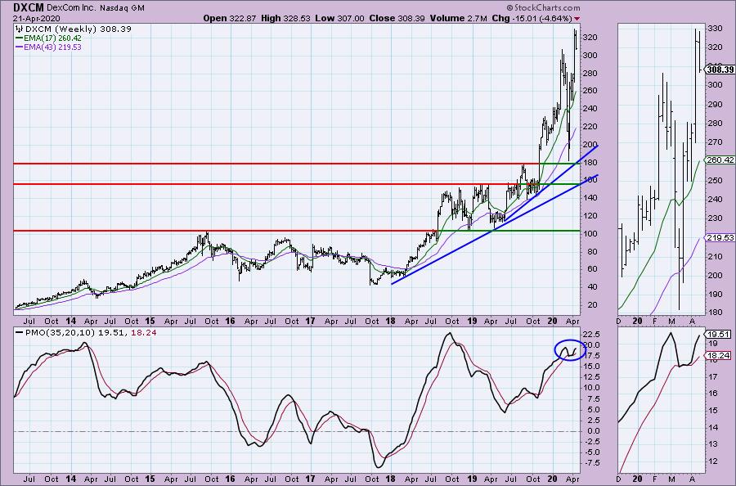Select the Open 322.87 value
The width and height of the screenshot is (736, 486).
[x=230, y=18]
